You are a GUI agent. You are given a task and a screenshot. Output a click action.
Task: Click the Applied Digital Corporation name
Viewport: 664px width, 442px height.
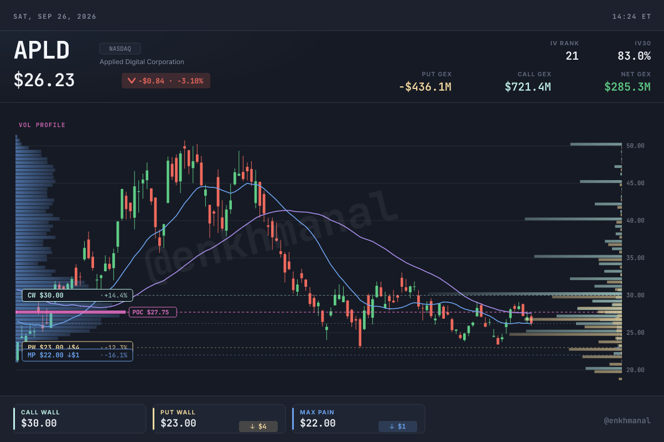pyautogui.click(x=142, y=62)
